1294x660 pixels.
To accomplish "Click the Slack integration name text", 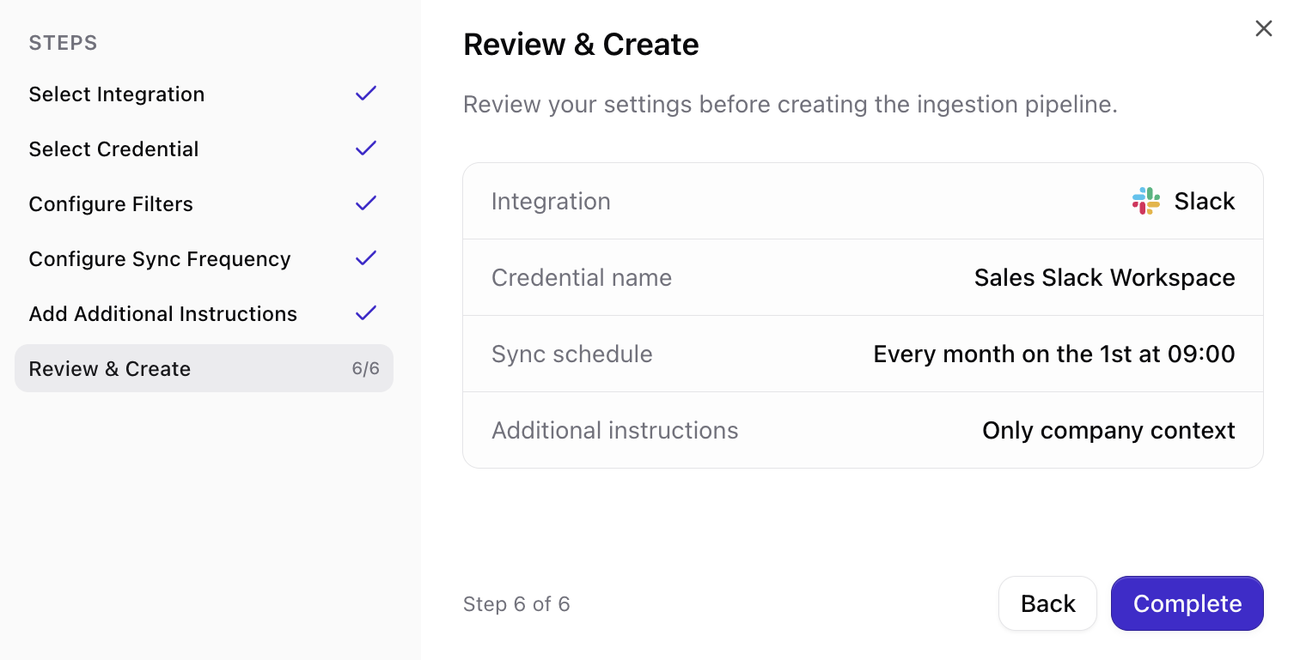I will coord(1205,201).
